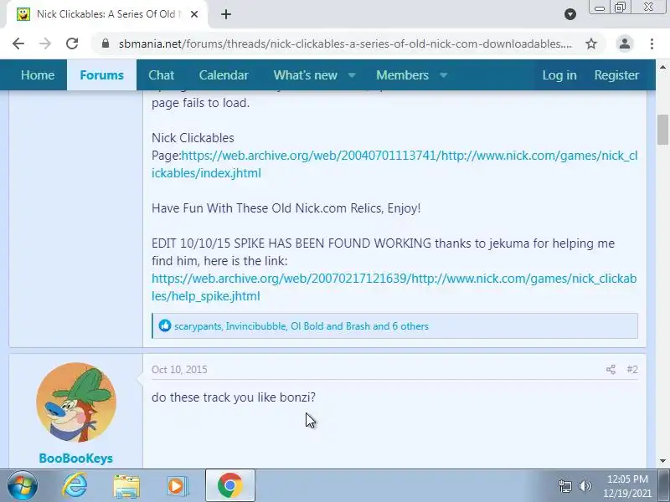Click '6 others' in likes list
The image size is (670, 502).
click(410, 326)
